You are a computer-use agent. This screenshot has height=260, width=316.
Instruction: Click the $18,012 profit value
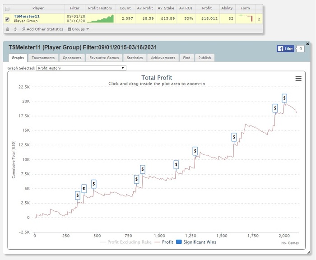point(209,19)
